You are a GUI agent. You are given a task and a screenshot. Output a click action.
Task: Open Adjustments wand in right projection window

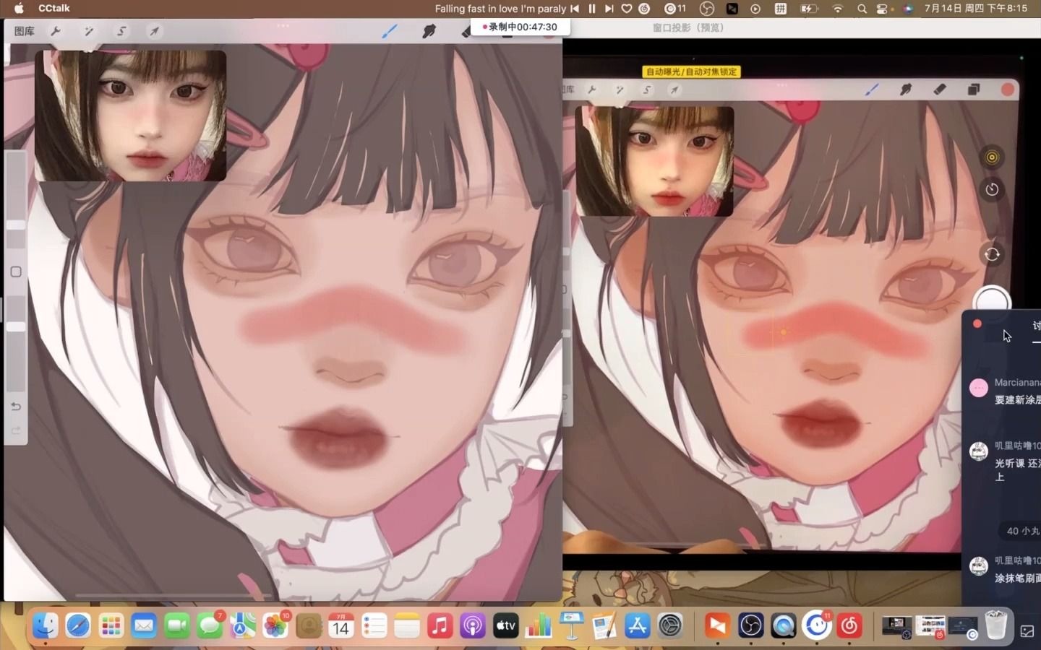pos(620,90)
